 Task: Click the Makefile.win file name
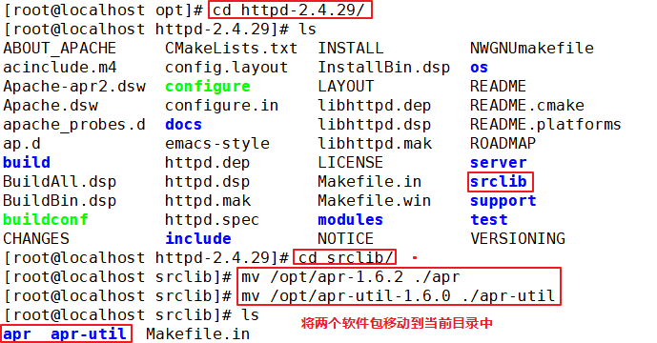[x=374, y=201]
